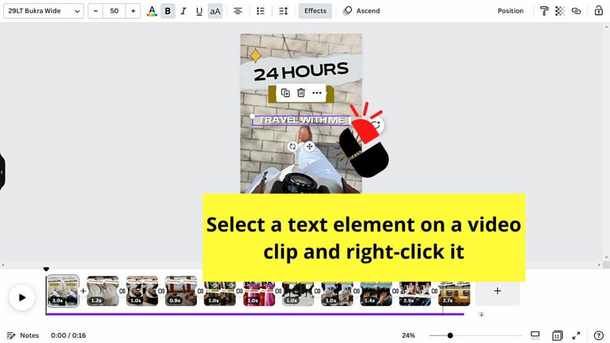Expand the grid view of all pages

pos(557,335)
